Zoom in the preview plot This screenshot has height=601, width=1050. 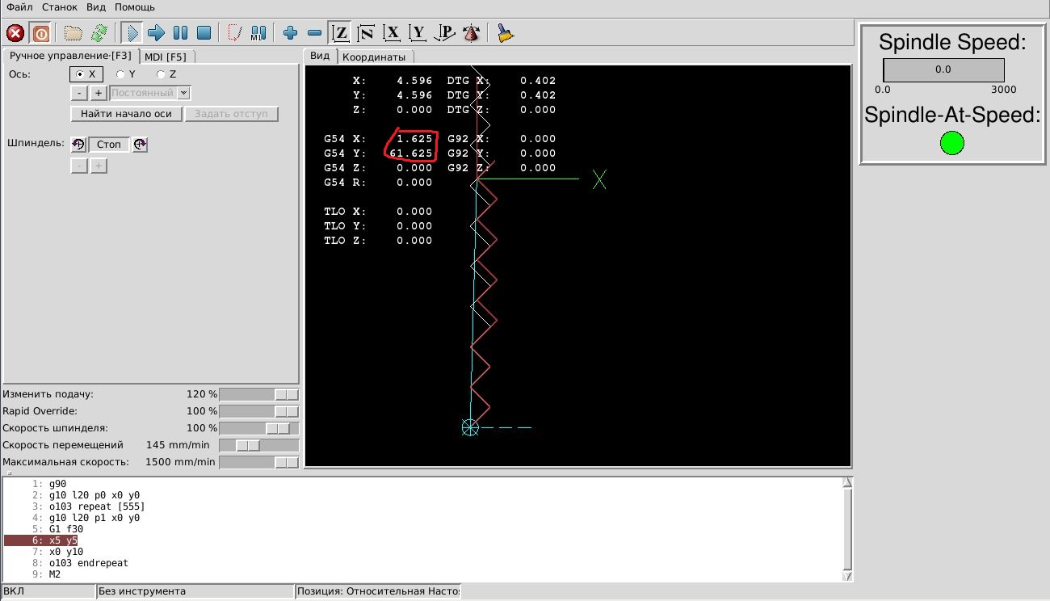coord(291,33)
